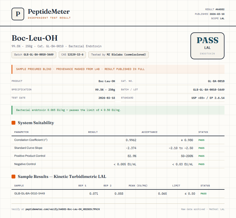Click the REP 2 column header

(x=108, y=186)
